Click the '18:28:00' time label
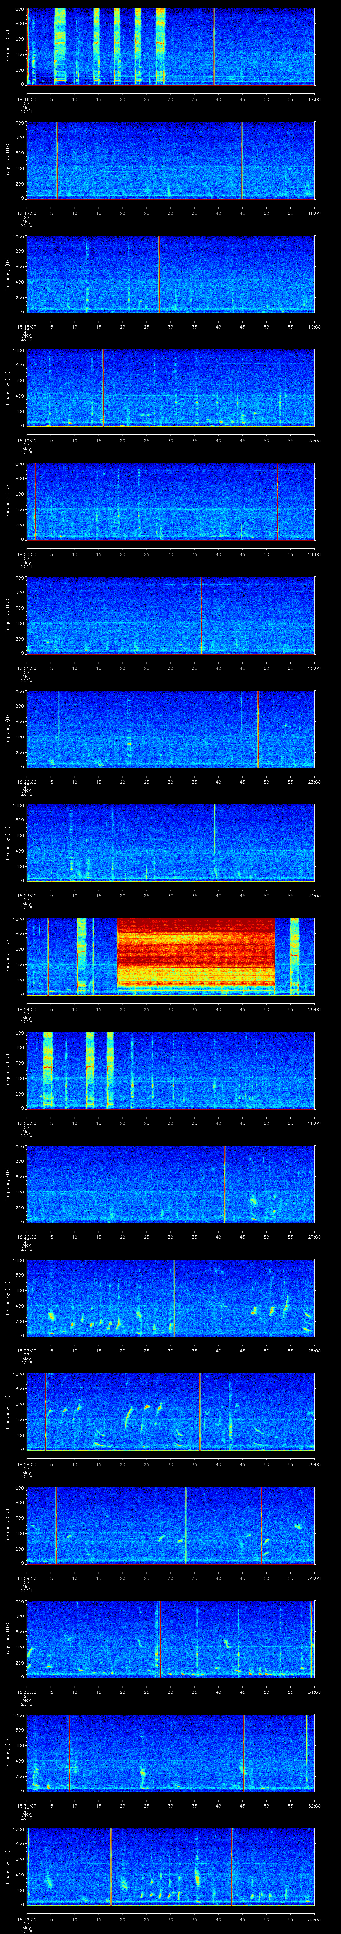The width and height of the screenshot is (341, 1934). coord(27,1464)
